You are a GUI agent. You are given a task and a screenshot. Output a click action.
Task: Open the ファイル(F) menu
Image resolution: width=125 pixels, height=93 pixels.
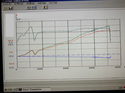[7, 4]
